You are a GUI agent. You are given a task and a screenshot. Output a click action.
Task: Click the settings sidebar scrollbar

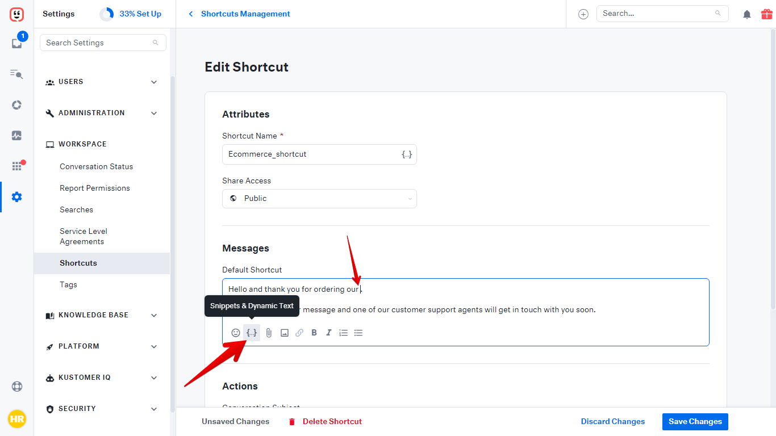coord(173,244)
